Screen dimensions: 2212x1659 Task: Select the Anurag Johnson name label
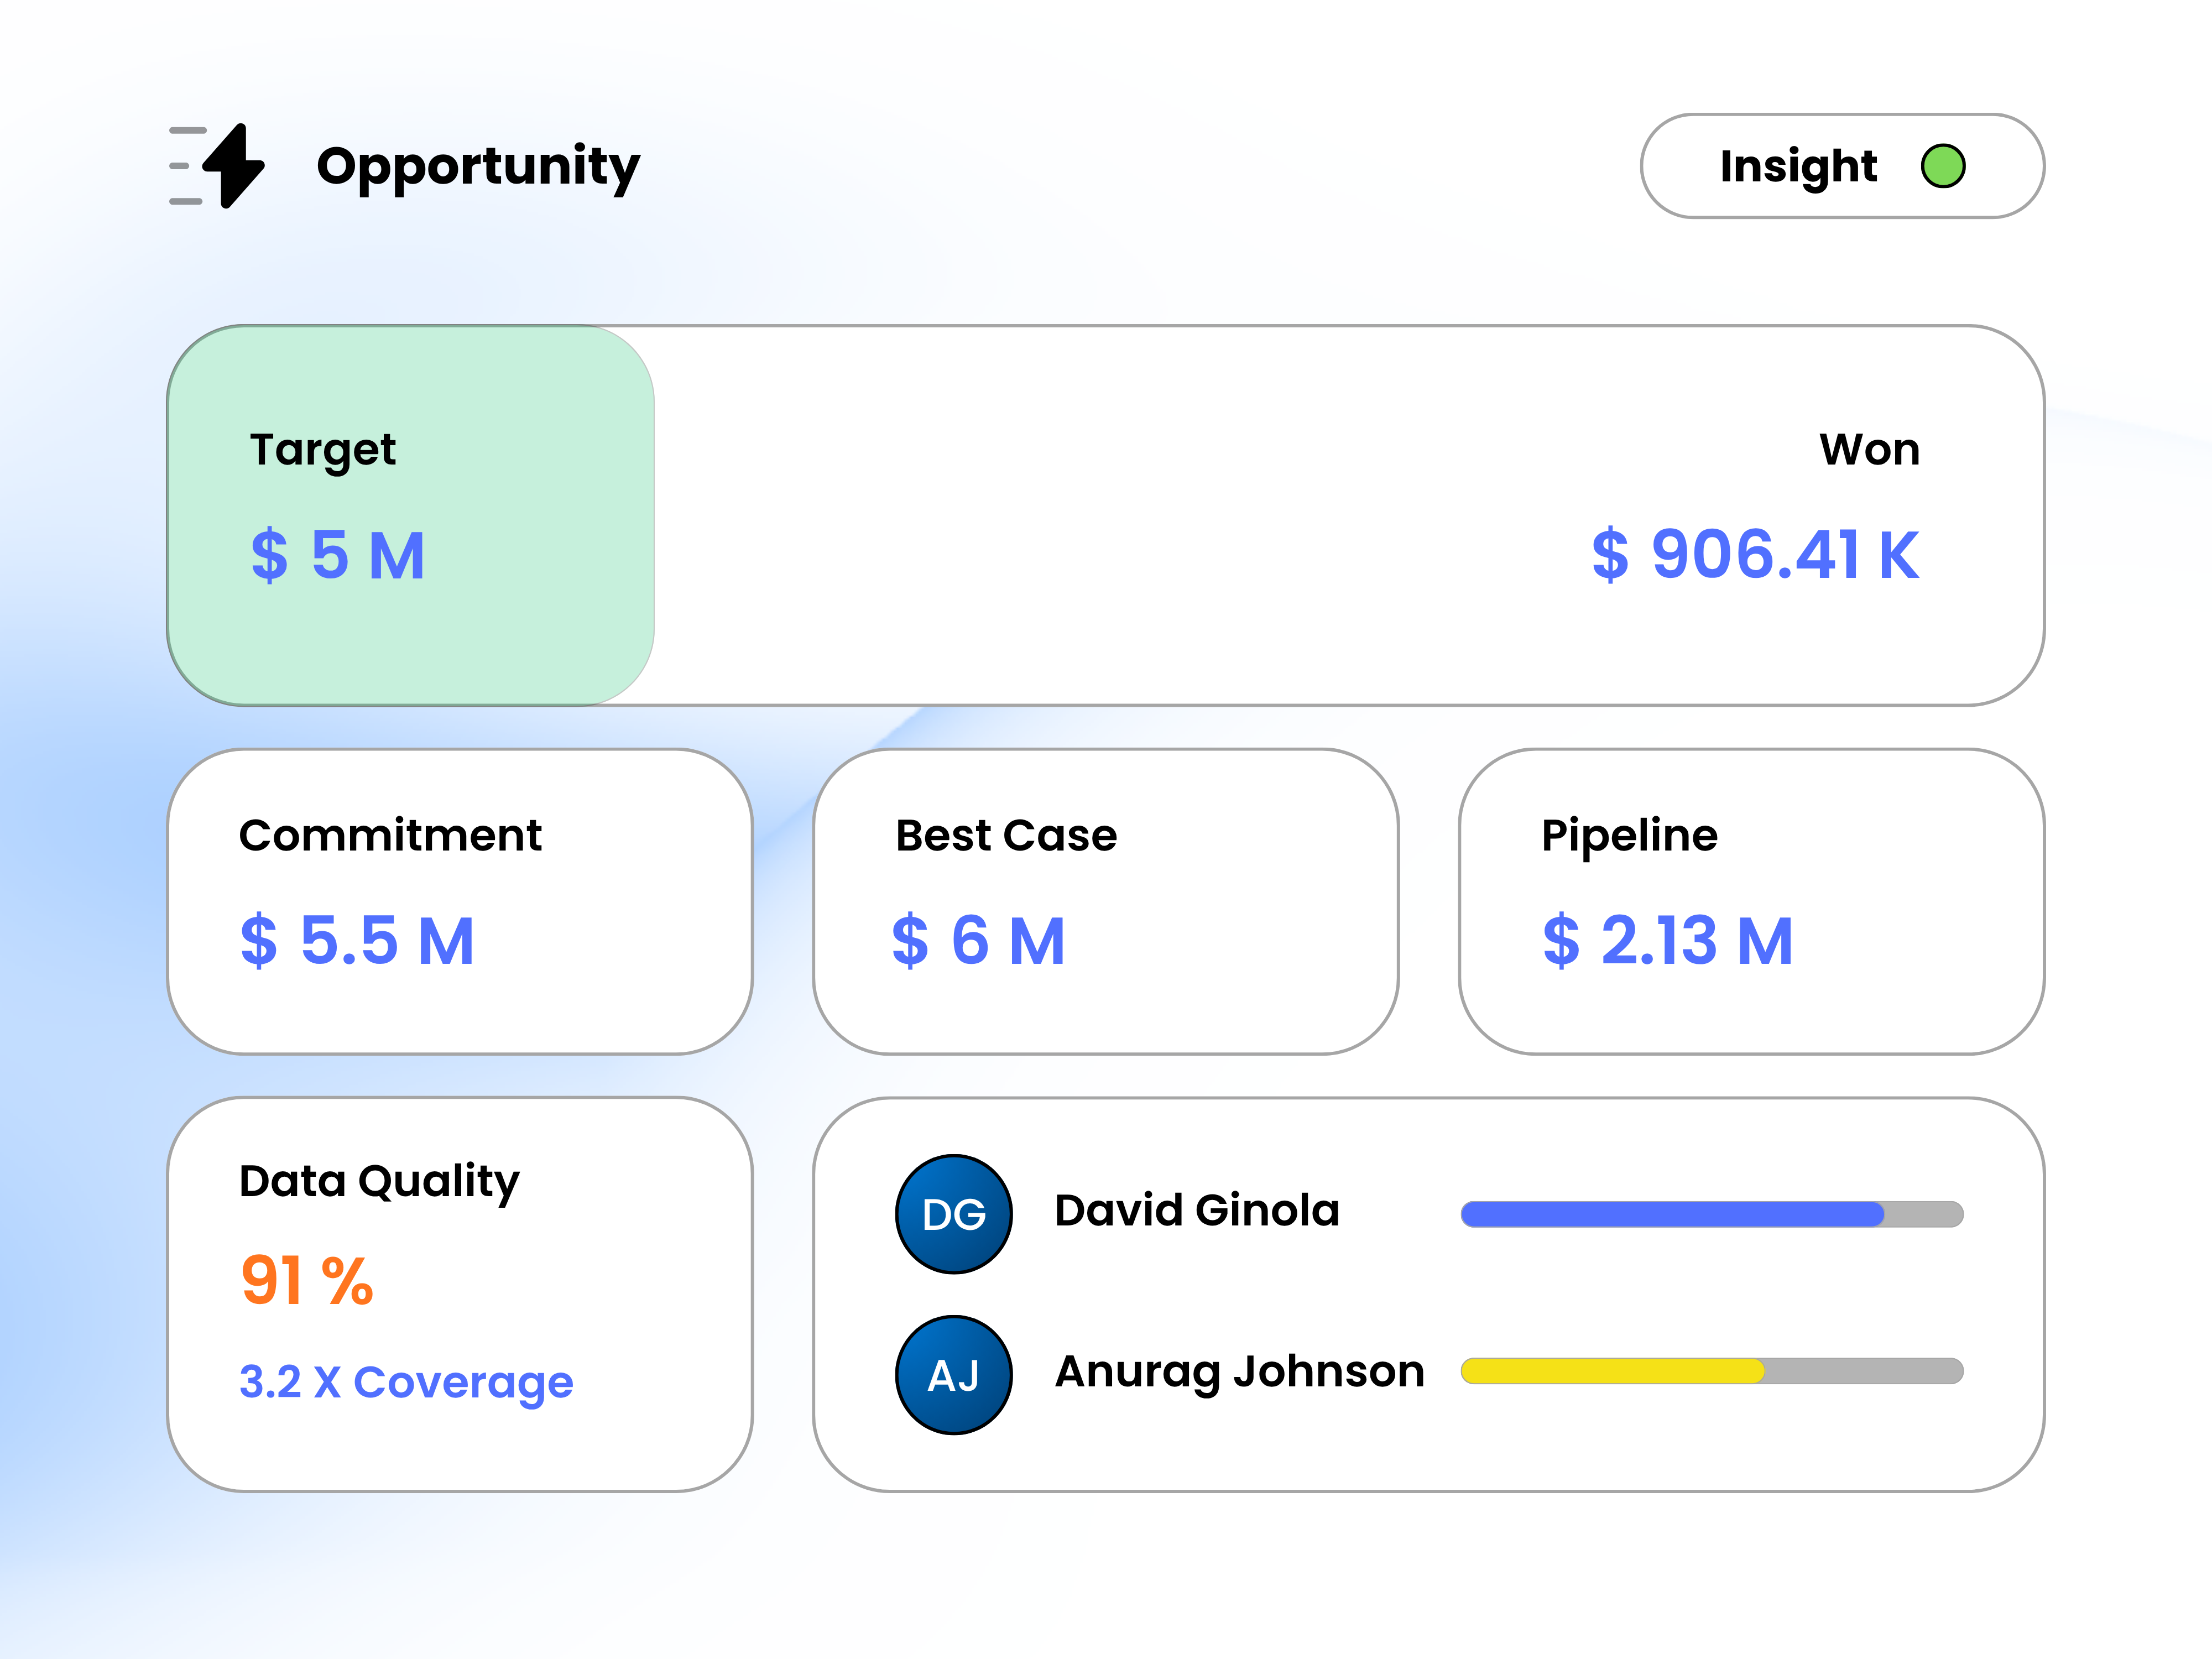(1239, 1371)
